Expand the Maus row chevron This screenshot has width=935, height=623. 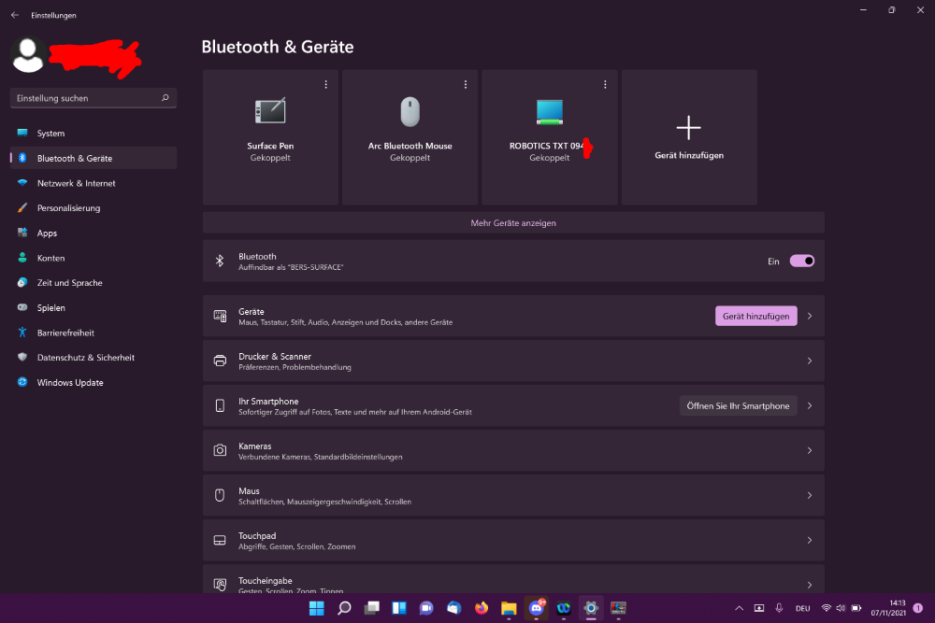coord(810,496)
